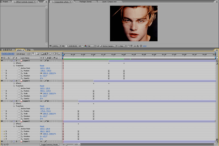Toggle mask visibility in viewer
Viewport: 219px width, 146px height.
[66, 46]
